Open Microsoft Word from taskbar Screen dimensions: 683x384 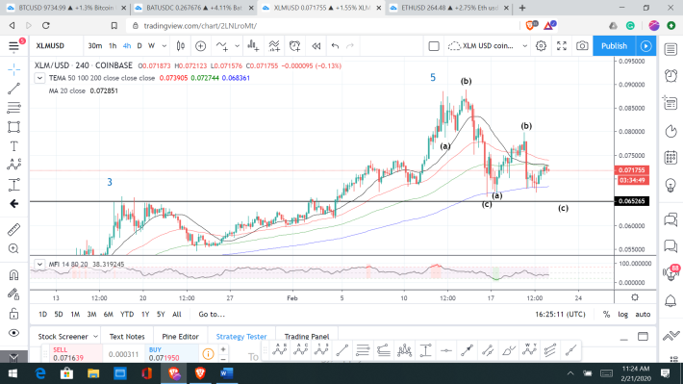226,373
